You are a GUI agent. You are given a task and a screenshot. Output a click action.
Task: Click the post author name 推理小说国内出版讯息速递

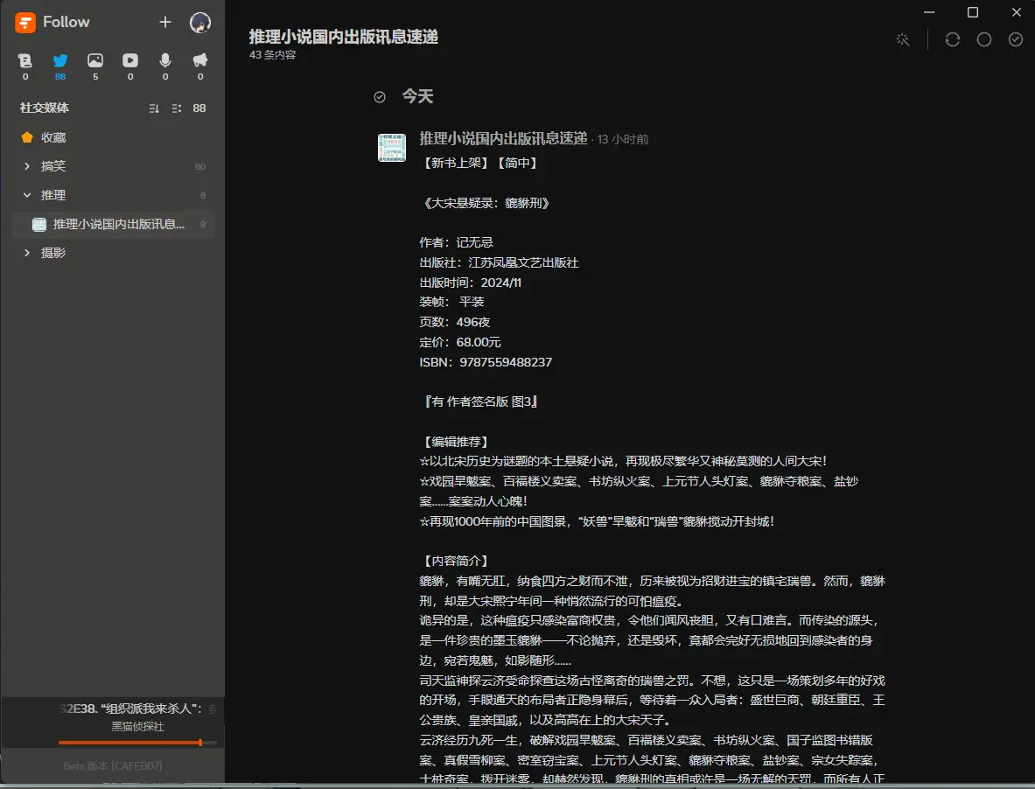click(x=503, y=138)
